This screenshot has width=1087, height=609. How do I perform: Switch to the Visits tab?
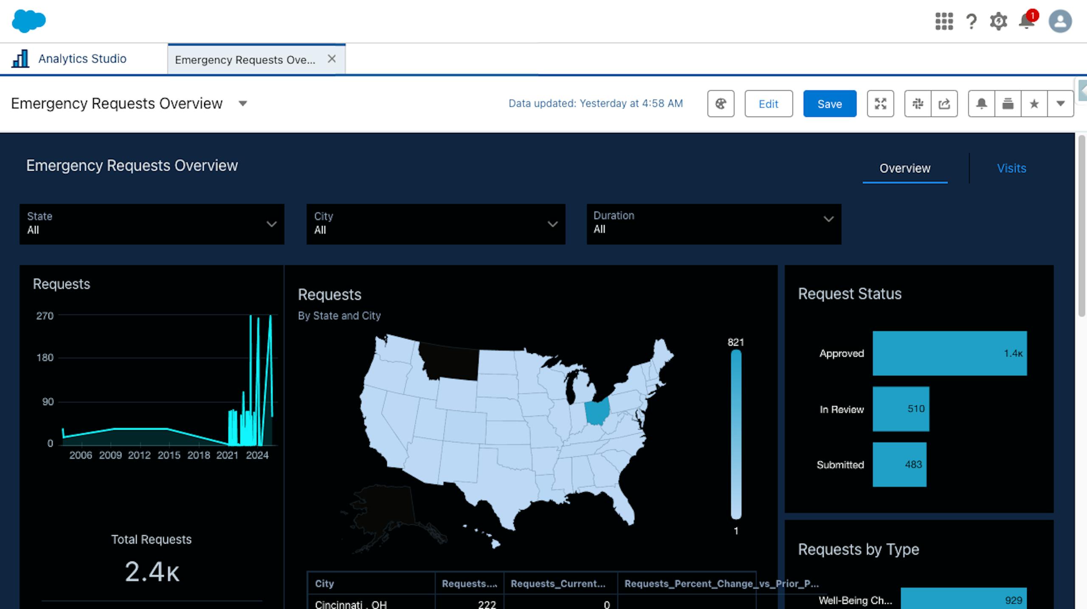[x=1011, y=168]
